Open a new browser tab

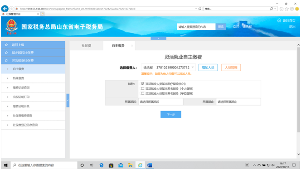(42, 14)
